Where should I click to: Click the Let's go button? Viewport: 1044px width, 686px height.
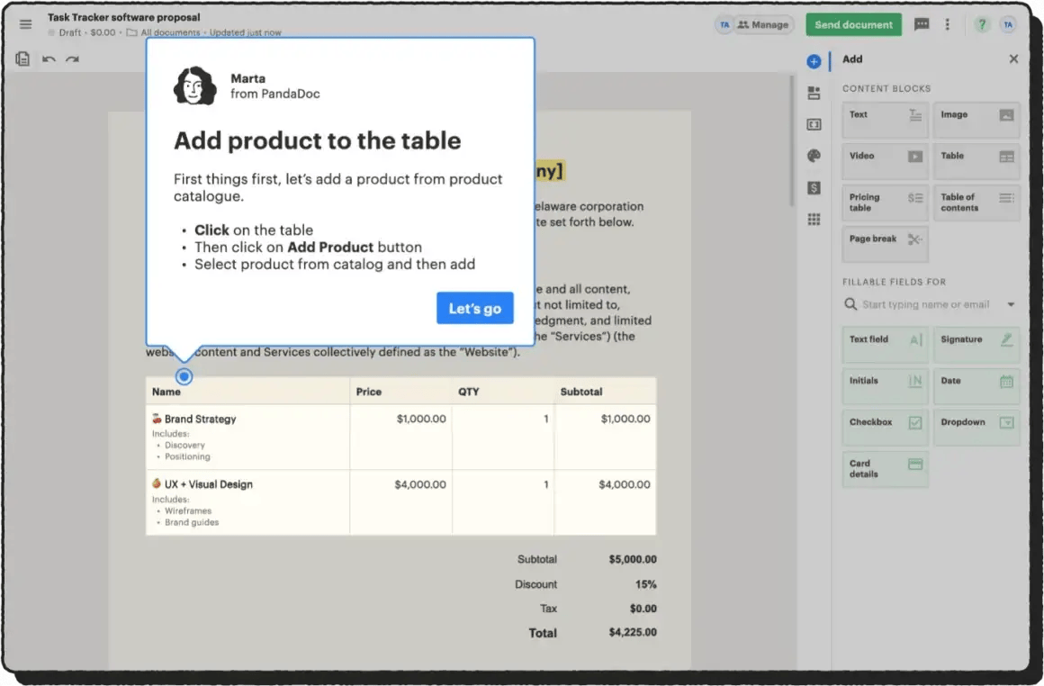(474, 309)
